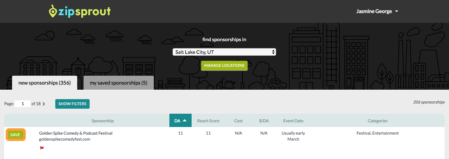Sort by Cost column header
Viewport: 449px width, 159px height.
[238, 121]
